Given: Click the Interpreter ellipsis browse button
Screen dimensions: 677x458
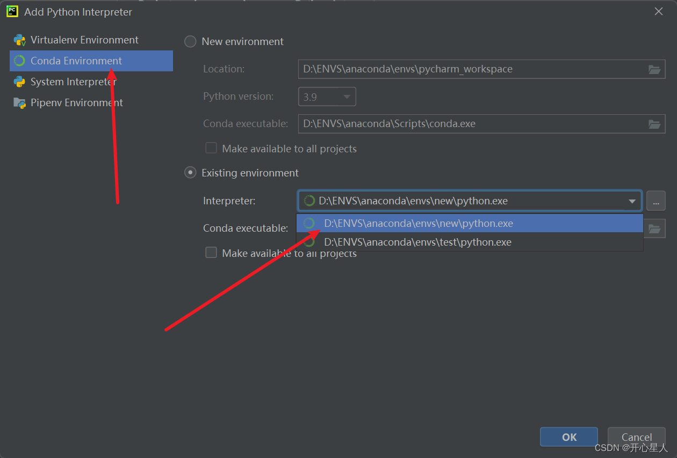Looking at the screenshot, I should 656,201.
